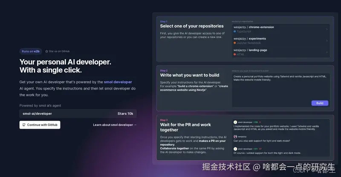Click the star icon beside Star us on GitHub
The height and width of the screenshot is (177, 341).
pos(46,51)
